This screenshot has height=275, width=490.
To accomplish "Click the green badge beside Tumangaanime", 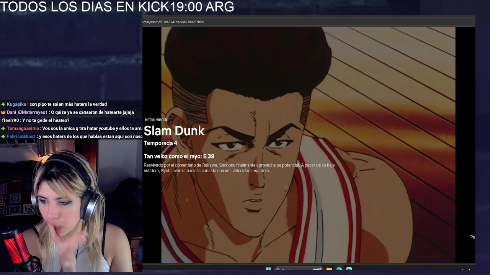I will click(3, 128).
